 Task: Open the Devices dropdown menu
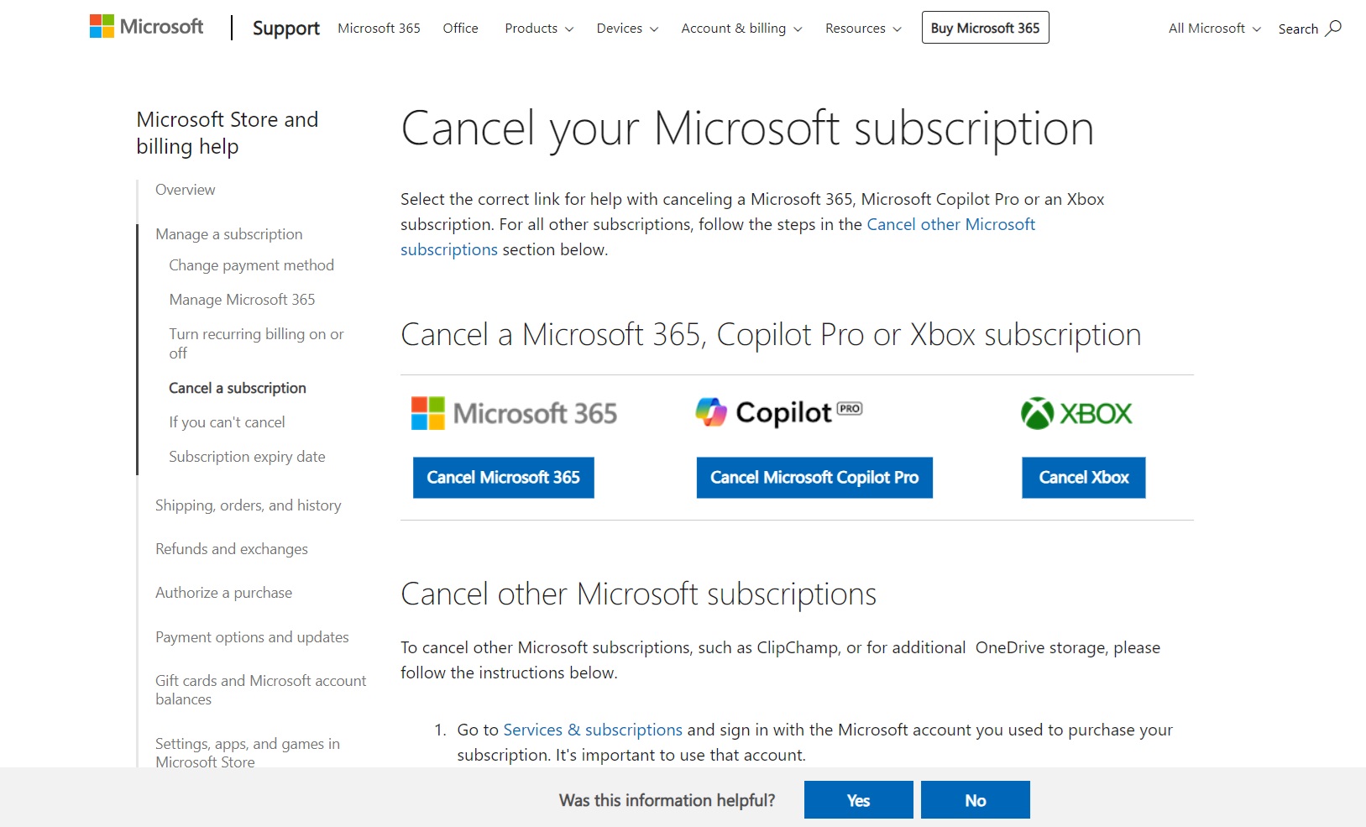(x=627, y=29)
